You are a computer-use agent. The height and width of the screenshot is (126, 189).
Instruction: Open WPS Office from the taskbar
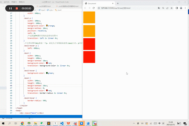click(x=68, y=123)
